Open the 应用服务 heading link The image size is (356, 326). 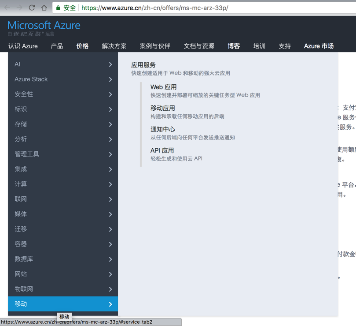coord(143,65)
